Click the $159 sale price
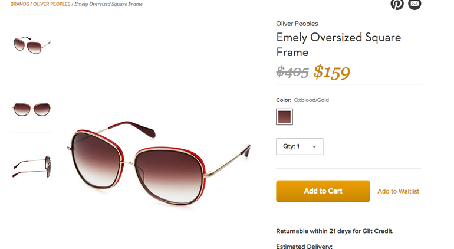This screenshot has width=454, height=249. (x=331, y=73)
